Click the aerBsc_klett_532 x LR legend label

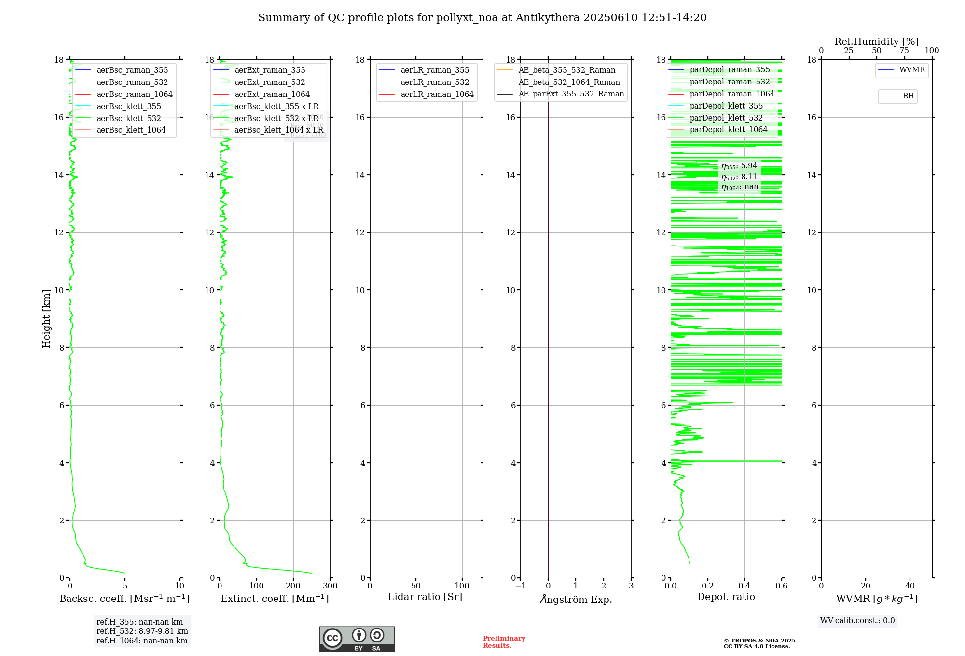coord(276,119)
